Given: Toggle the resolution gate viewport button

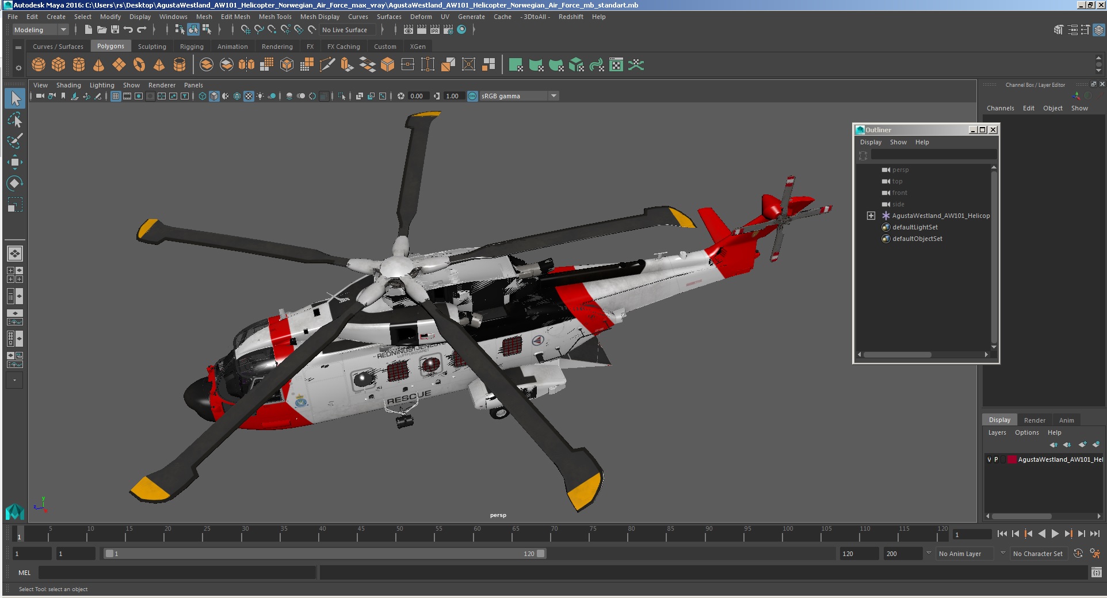Looking at the screenshot, I should pos(139,96).
